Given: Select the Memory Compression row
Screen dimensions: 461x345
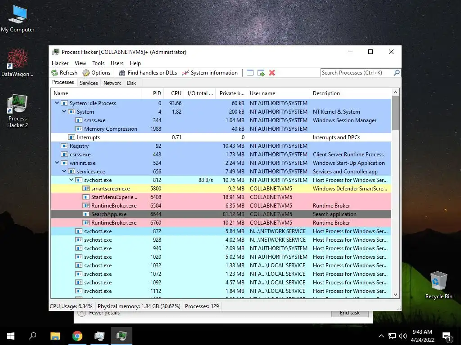Looking at the screenshot, I should [221, 129].
